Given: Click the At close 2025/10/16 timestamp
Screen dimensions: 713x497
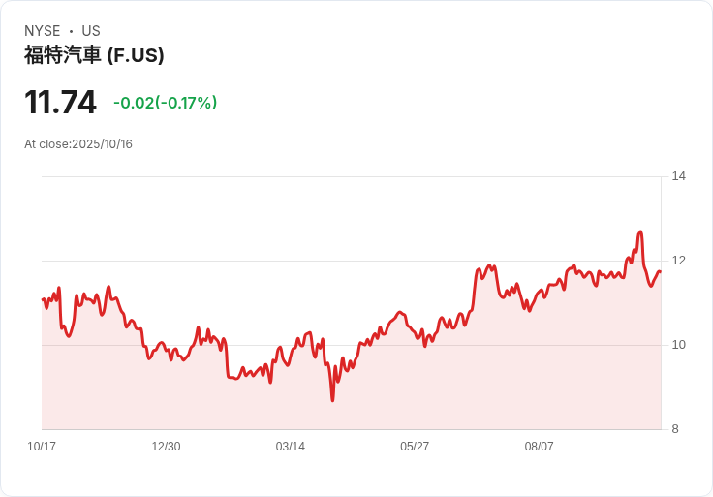Looking at the screenshot, I should coord(78,144).
